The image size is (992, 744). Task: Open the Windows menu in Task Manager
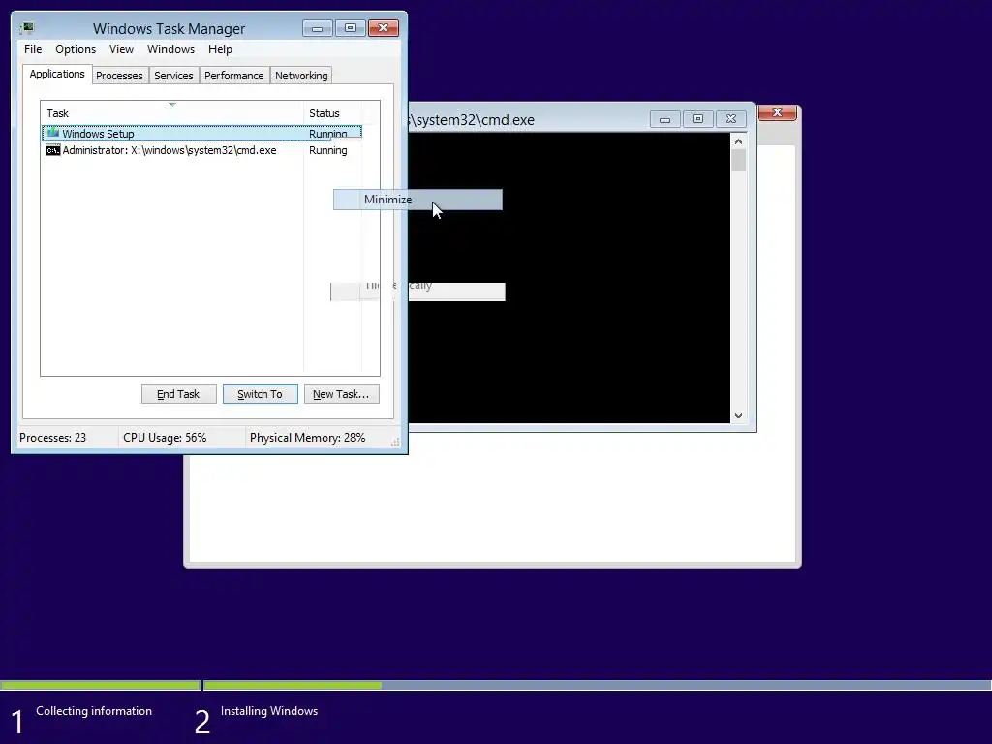(170, 49)
